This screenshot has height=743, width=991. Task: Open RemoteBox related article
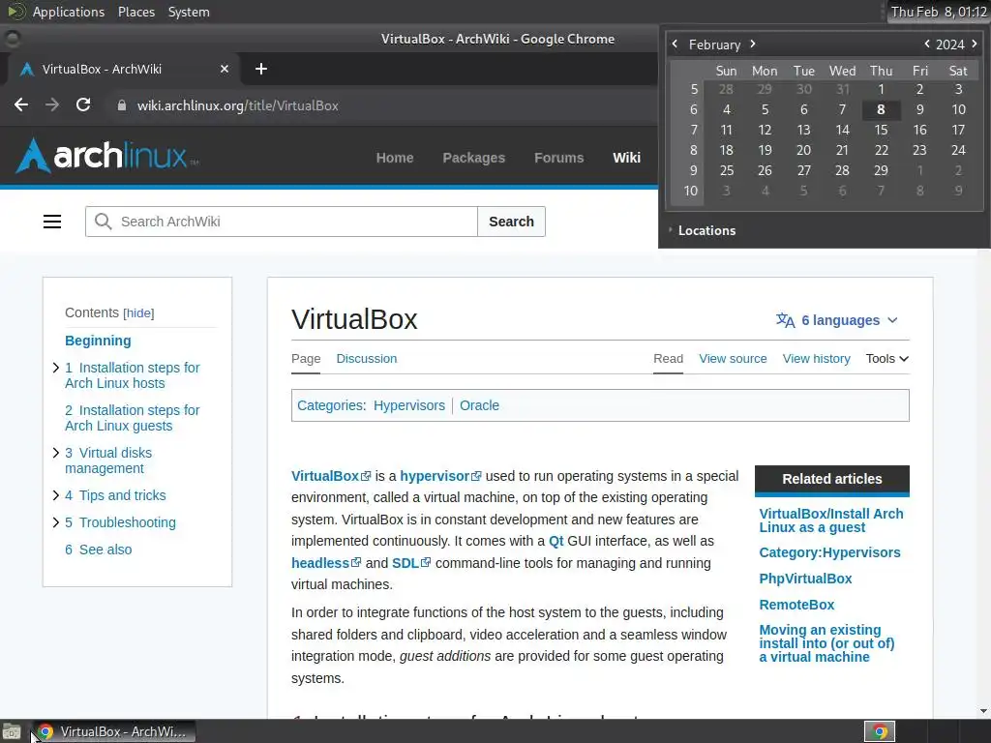[796, 606]
